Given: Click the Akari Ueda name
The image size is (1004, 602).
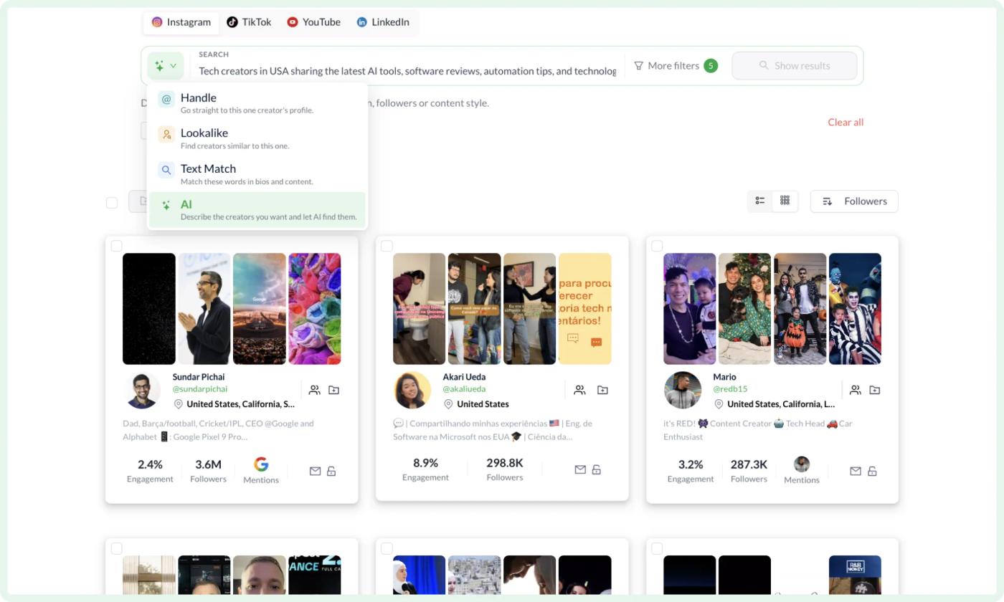Looking at the screenshot, I should (464, 377).
